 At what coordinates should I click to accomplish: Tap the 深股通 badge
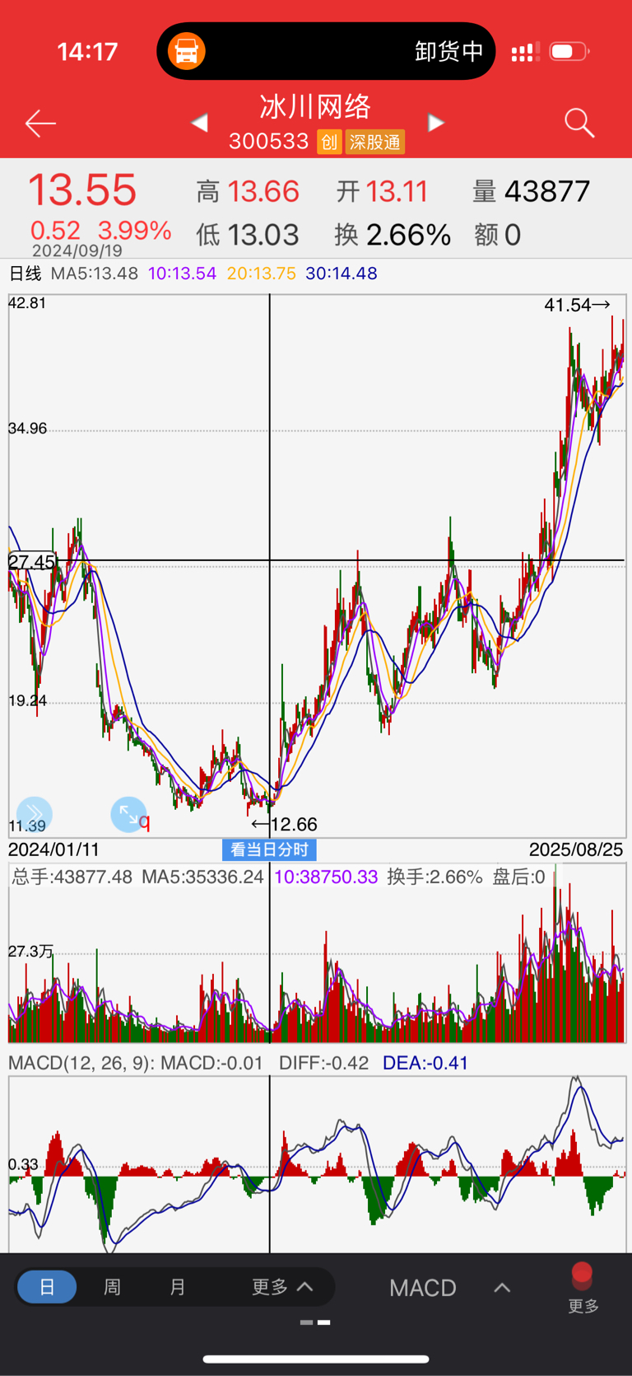374,142
